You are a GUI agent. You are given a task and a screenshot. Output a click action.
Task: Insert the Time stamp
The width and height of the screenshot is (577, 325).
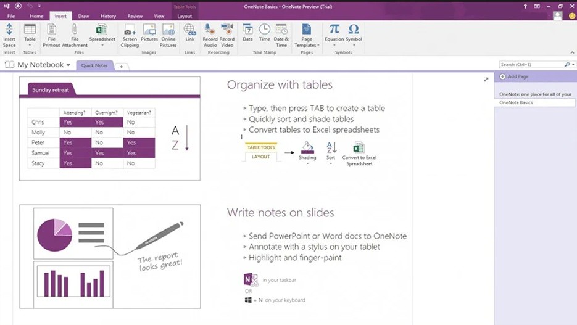click(x=264, y=32)
